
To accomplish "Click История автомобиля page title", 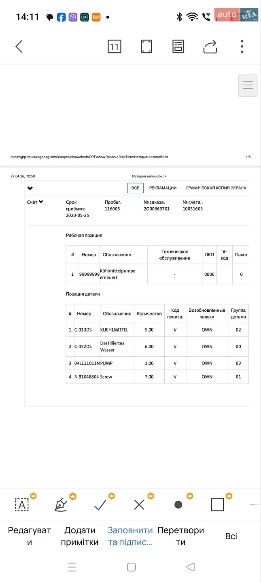I will coord(149,176).
